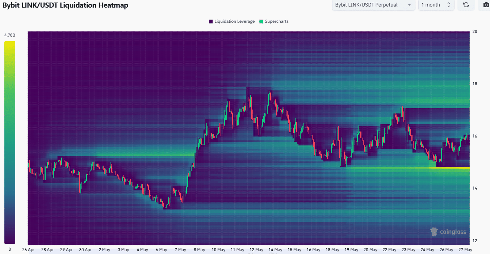Click the refresh chart icon

tap(466, 5)
